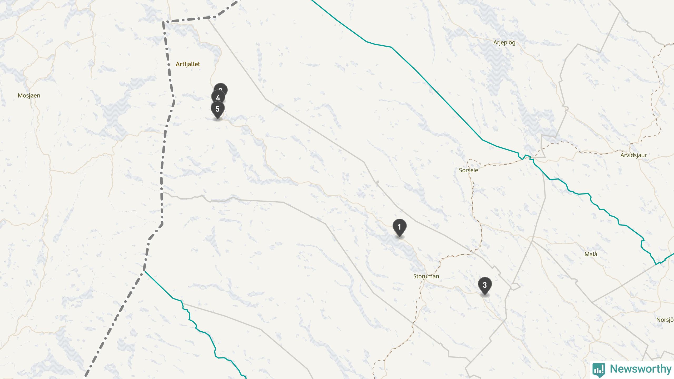This screenshot has height=379, width=674.
Task: Open map pin labeled 5
Action: (217, 109)
